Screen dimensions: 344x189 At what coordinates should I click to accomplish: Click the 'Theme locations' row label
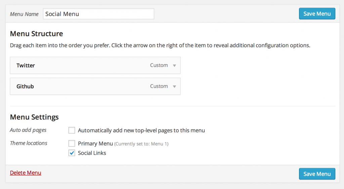[x=29, y=143]
